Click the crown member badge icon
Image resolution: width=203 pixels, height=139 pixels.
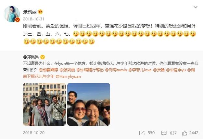click(x=40, y=12)
